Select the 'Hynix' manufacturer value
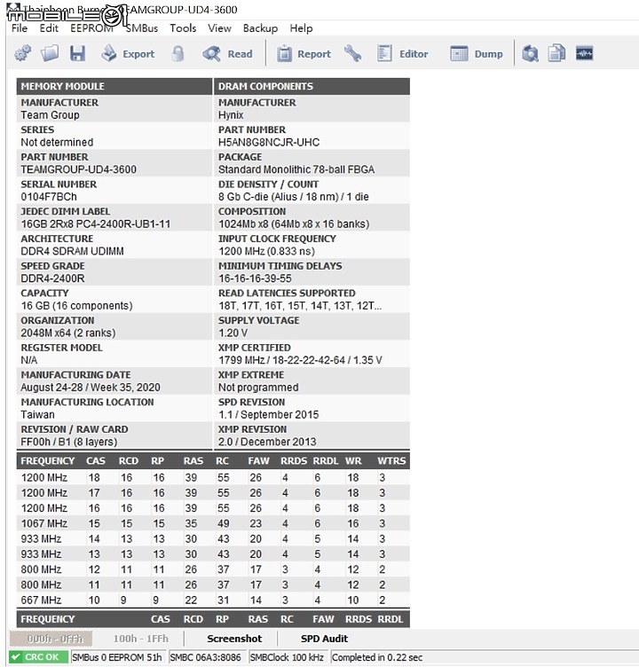The image size is (639, 667). point(231,114)
